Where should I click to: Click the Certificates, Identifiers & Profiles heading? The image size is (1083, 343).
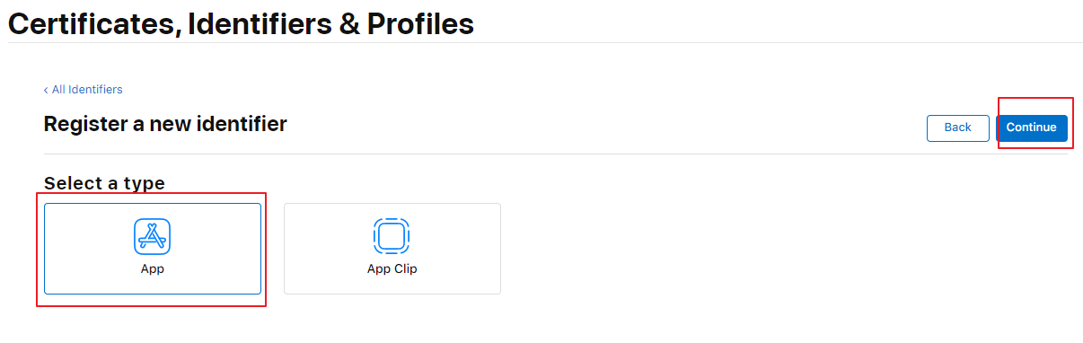click(242, 23)
